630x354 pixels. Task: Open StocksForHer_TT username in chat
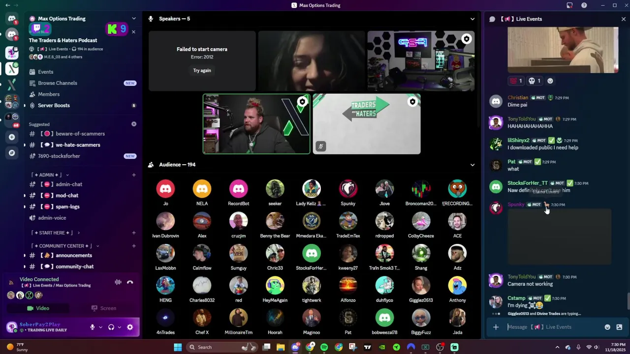tap(527, 183)
